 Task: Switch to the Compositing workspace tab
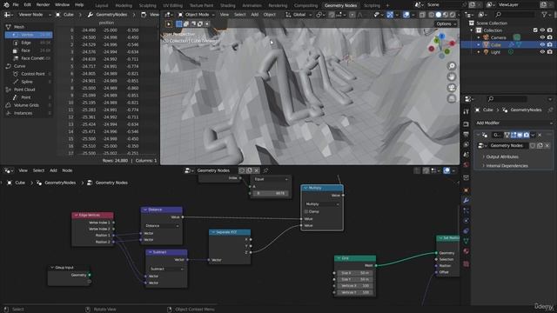tap(305, 6)
